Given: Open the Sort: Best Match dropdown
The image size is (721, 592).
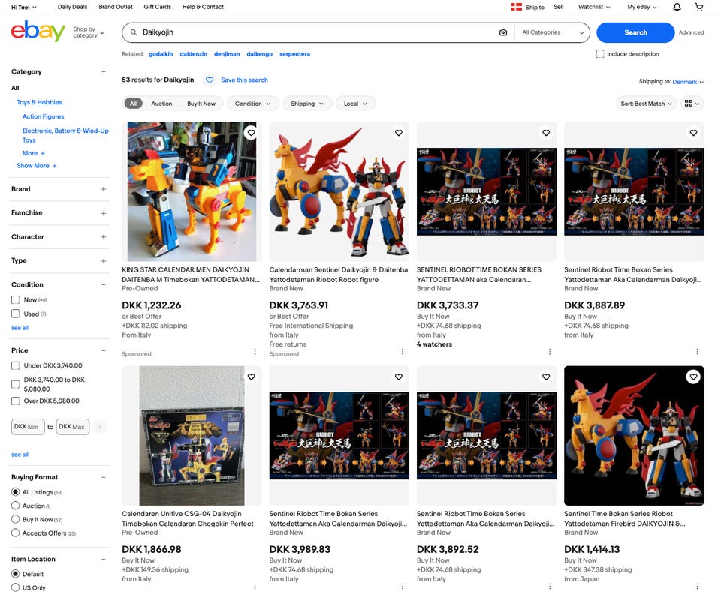Looking at the screenshot, I should (x=646, y=104).
